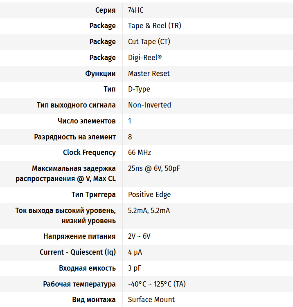293x307 pixels.
Task: Click the Clock Frequency label
Action: point(89,152)
